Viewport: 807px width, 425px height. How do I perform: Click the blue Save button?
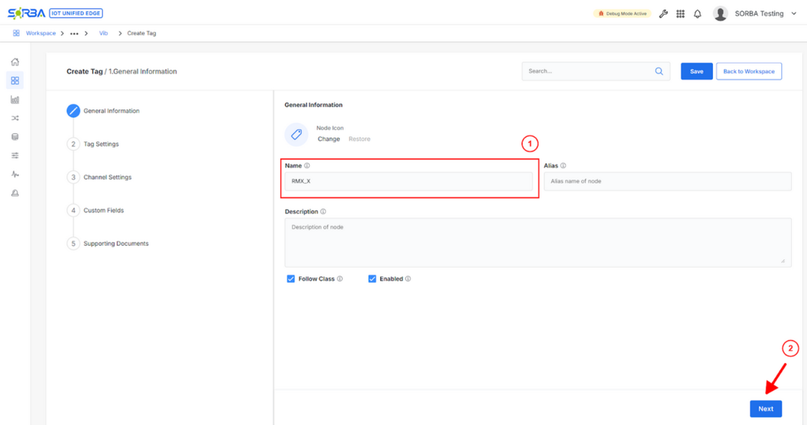click(x=696, y=71)
